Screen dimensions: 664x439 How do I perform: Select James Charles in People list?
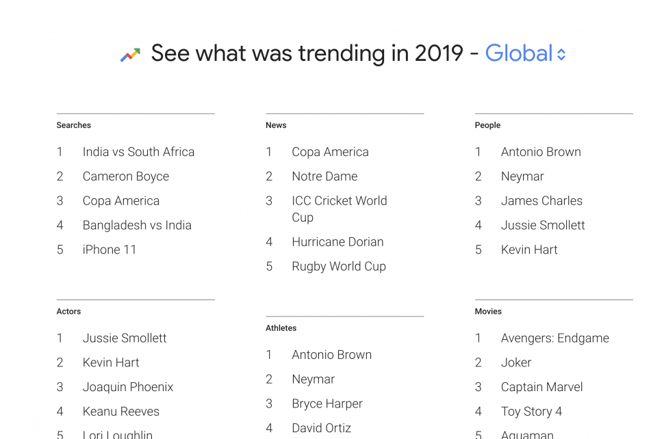541,201
